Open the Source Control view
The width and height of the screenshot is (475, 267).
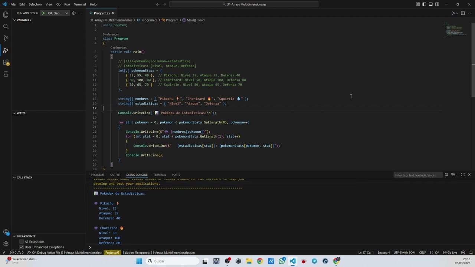coord(6,38)
